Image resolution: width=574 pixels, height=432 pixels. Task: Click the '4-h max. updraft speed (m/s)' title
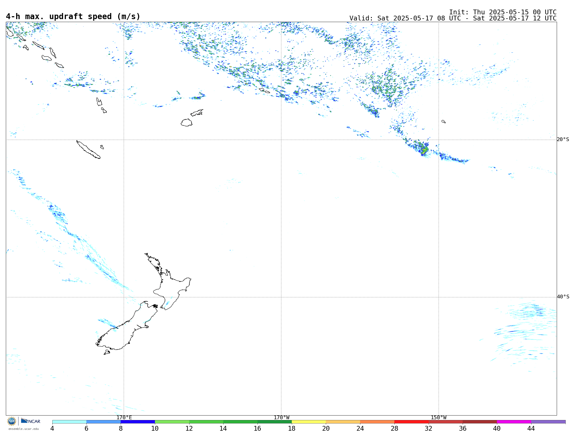click(x=73, y=16)
